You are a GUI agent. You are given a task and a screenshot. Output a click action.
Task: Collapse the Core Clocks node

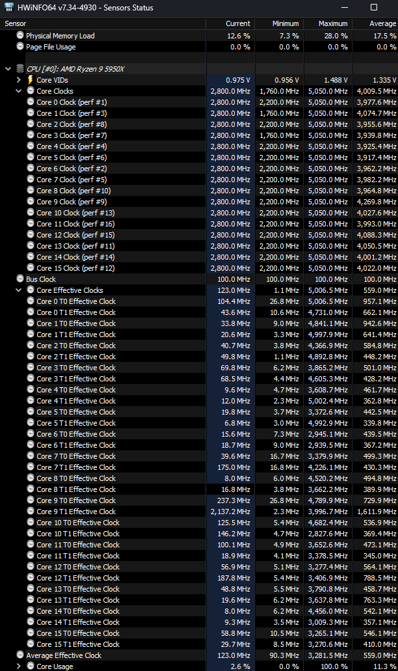click(18, 90)
